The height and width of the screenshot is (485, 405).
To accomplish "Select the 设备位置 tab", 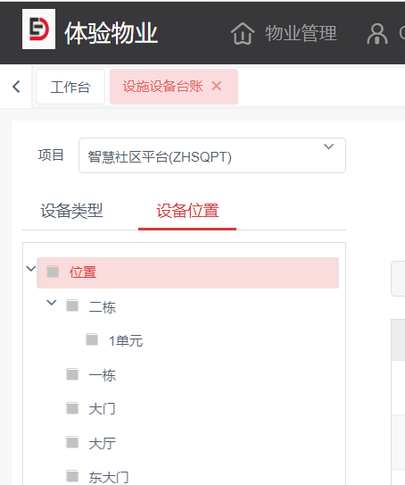I will pyautogui.click(x=187, y=211).
